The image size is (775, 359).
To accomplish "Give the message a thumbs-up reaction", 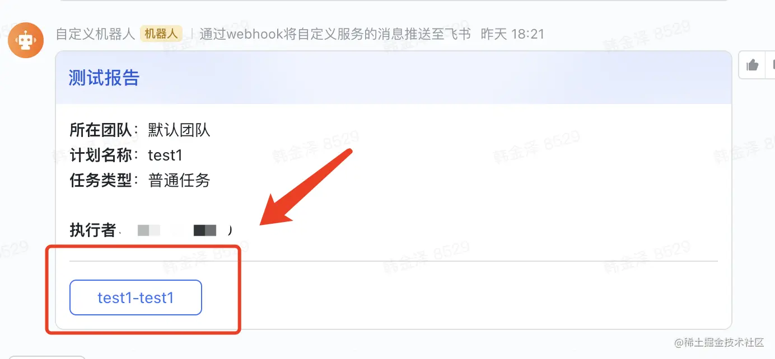I will (x=753, y=65).
